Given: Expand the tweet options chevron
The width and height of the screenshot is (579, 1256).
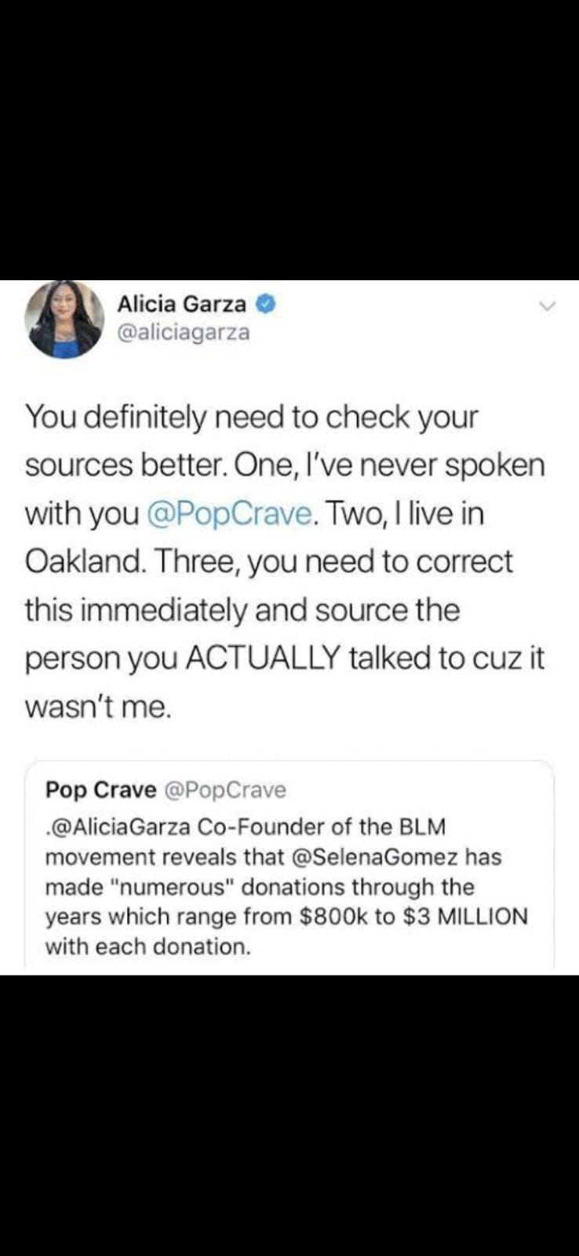Looking at the screenshot, I should [548, 305].
